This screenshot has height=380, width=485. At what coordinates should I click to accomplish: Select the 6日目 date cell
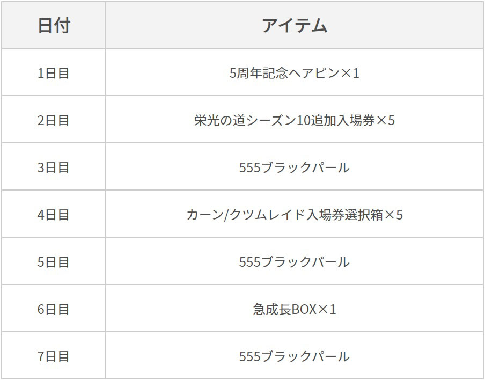[x=54, y=309]
